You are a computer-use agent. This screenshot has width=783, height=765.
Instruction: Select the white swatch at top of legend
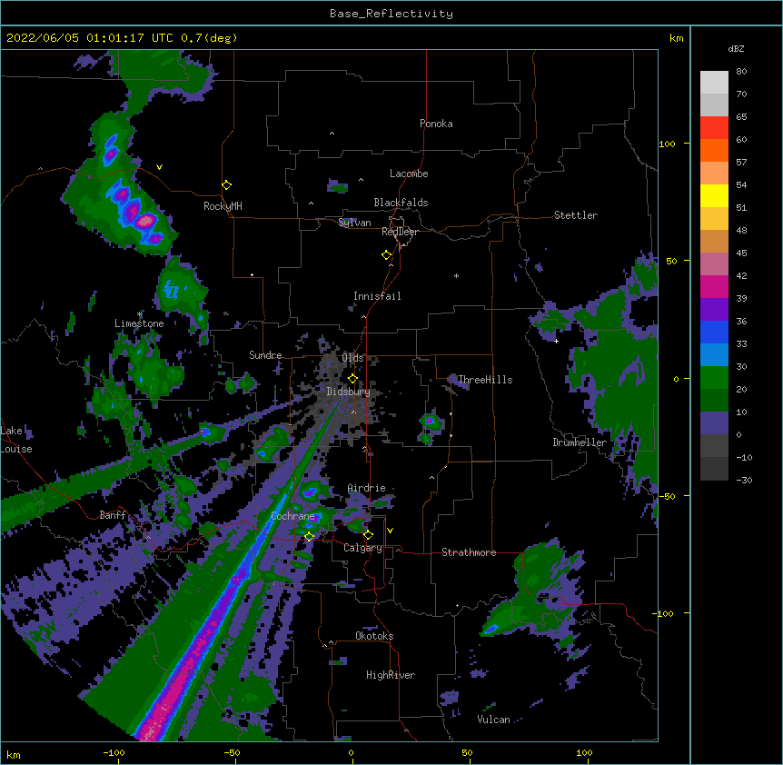pos(714,83)
